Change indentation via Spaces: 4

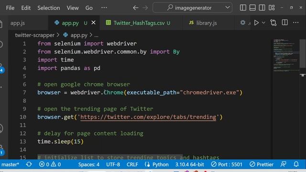pos(89,164)
